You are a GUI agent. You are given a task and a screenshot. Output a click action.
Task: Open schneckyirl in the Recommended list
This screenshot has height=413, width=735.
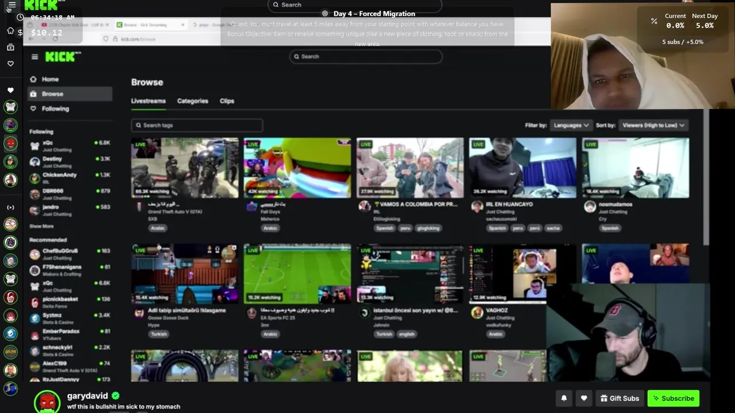[70, 350]
